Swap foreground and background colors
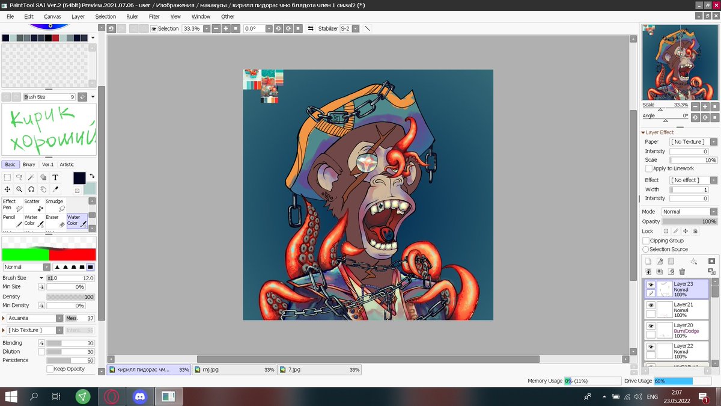 [92, 176]
